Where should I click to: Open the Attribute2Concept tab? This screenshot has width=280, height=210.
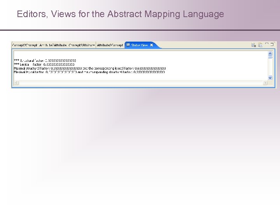(110, 45)
